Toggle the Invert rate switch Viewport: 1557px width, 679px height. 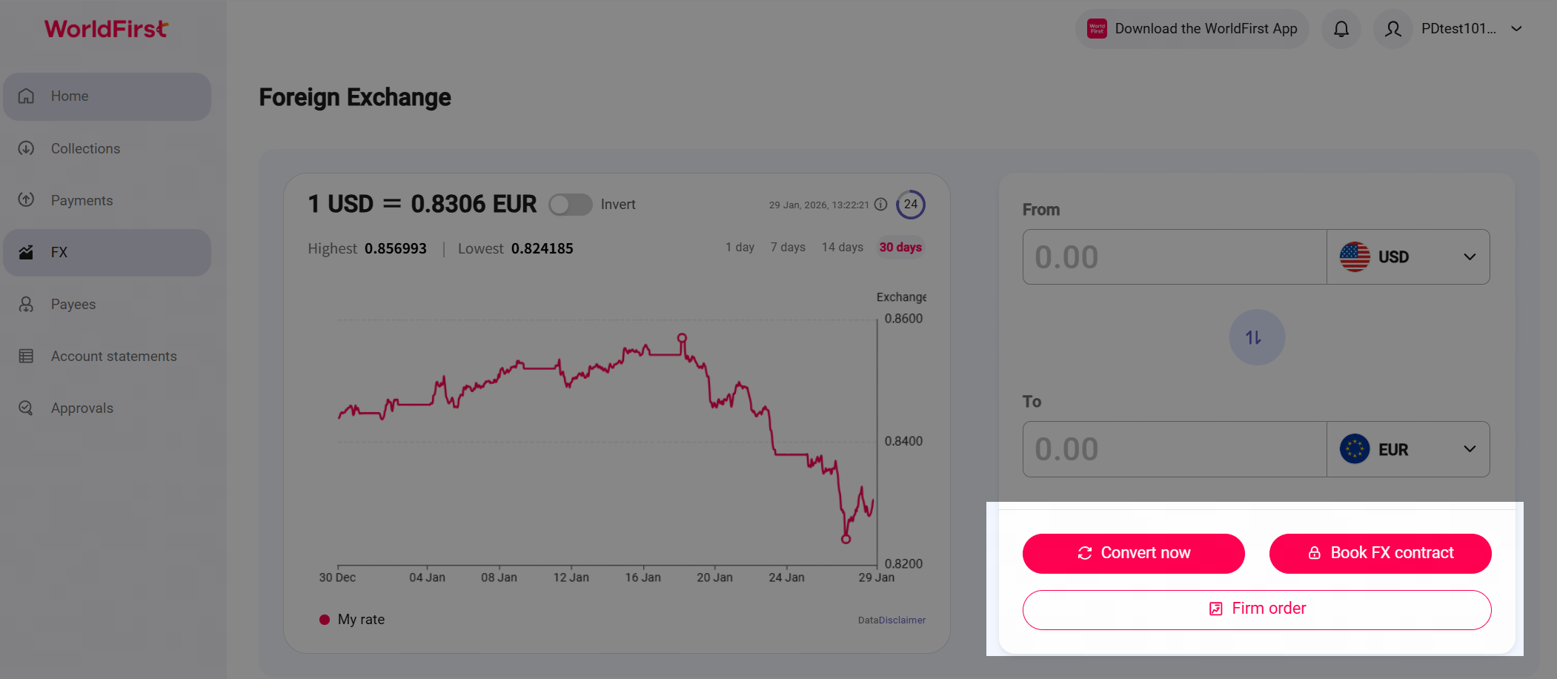[570, 205]
